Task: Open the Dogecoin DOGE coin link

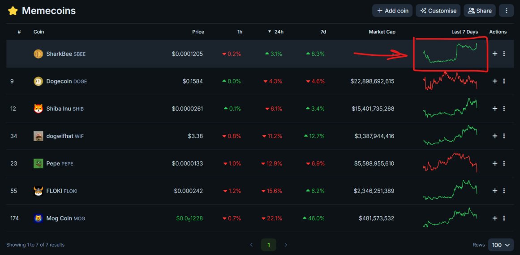Action: (x=67, y=81)
